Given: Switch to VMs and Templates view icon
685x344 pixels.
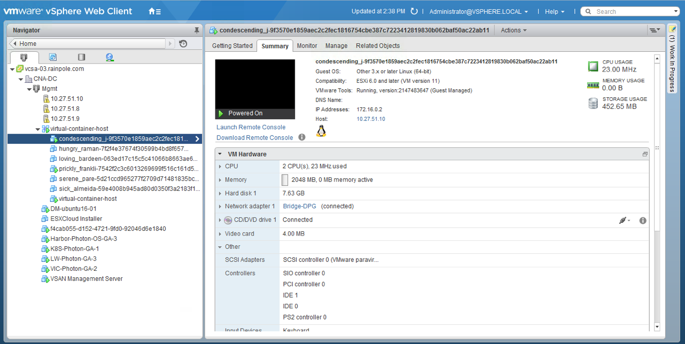Looking at the screenshot, I should tap(53, 57).
